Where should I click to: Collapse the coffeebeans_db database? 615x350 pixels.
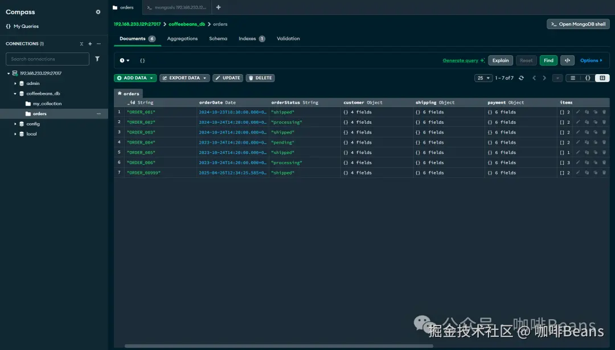[15, 94]
